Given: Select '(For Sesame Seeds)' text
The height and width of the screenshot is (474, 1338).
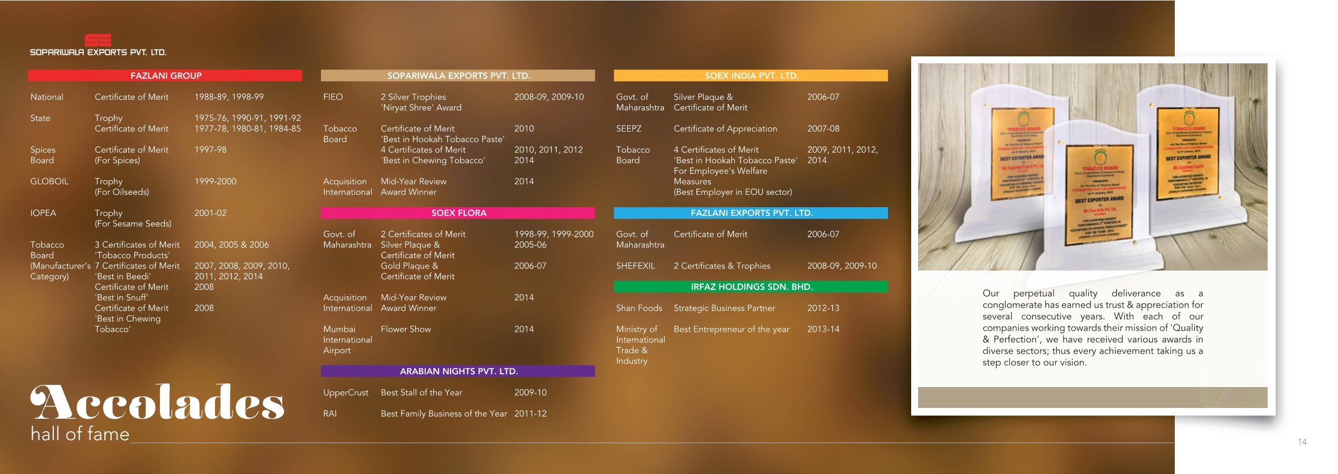Looking at the screenshot, I should point(133,224).
